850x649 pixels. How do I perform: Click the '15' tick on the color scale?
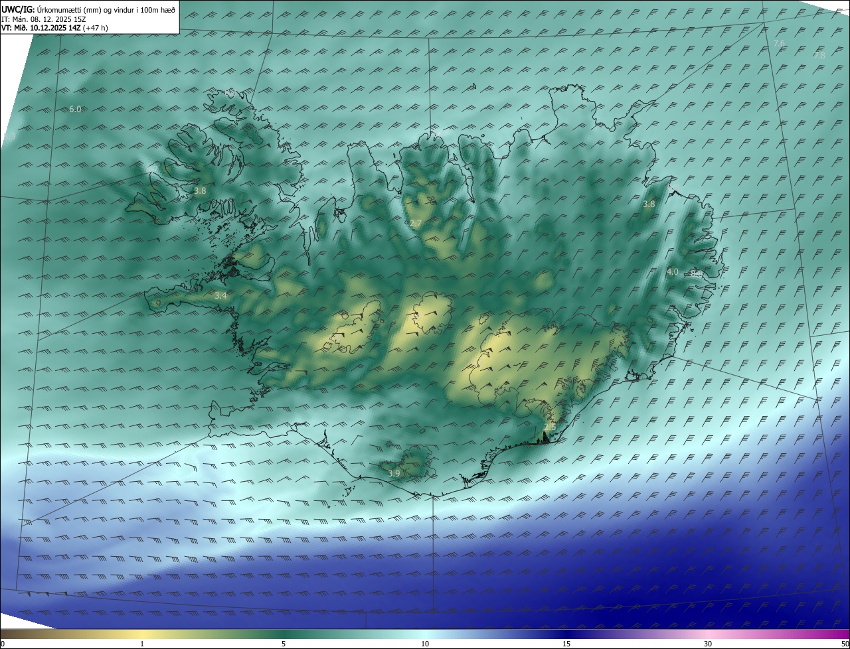[566, 644]
